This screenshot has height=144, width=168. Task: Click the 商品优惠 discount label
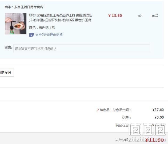(122, 125)
